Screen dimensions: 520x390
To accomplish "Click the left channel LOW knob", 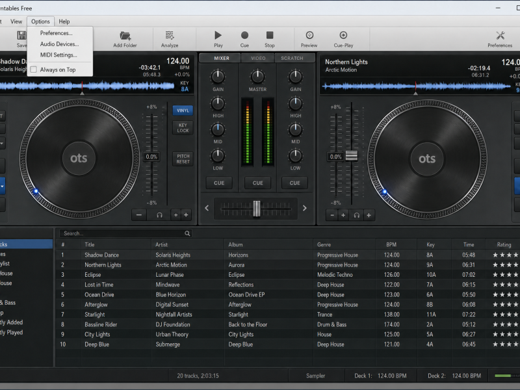I will (x=218, y=155).
